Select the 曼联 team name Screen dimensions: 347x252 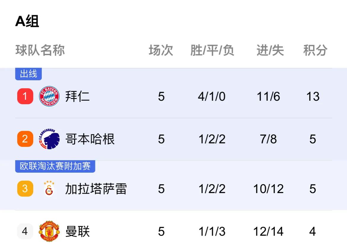pos(77,231)
